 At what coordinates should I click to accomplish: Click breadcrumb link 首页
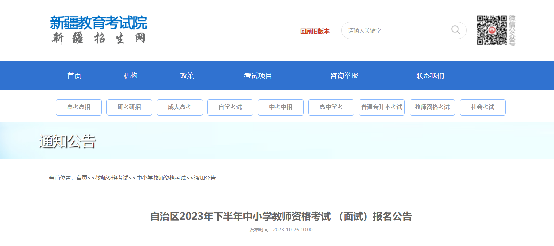pyautogui.click(x=82, y=178)
